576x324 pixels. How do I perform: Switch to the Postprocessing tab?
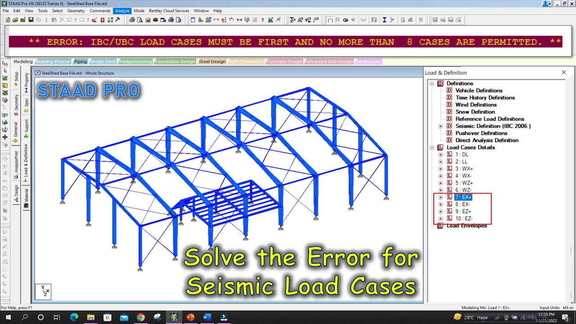coord(135,62)
